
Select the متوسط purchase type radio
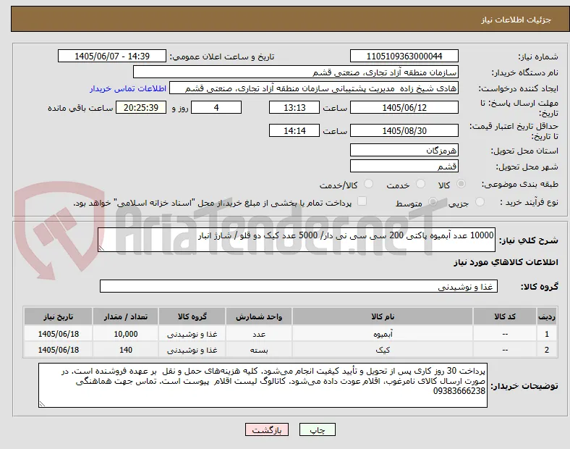pyautogui.click(x=433, y=202)
